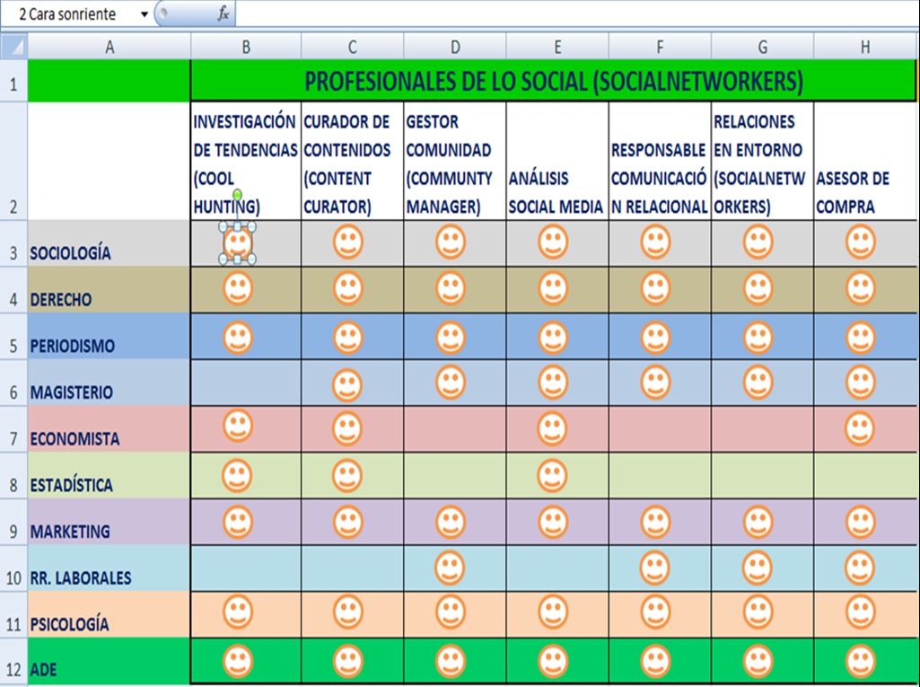The height and width of the screenshot is (687, 920).
Task: Click the 'ADE' row label
Action: (43, 670)
